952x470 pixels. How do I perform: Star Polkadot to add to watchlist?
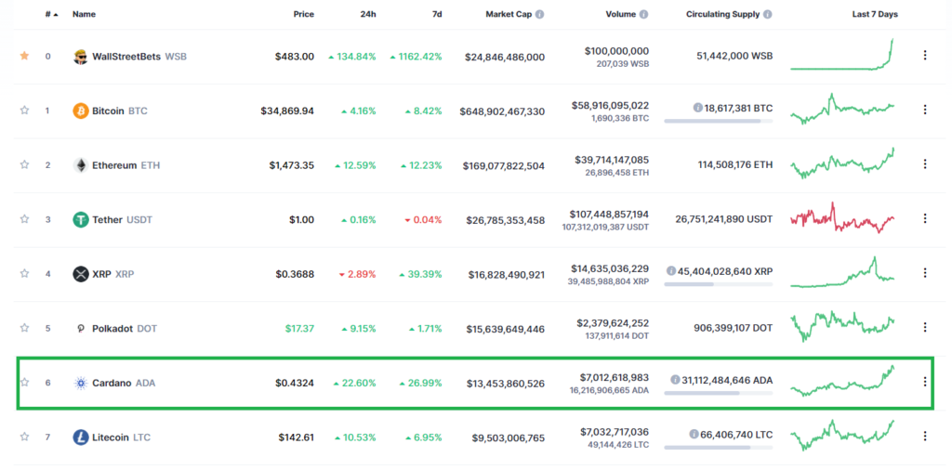coord(24,328)
